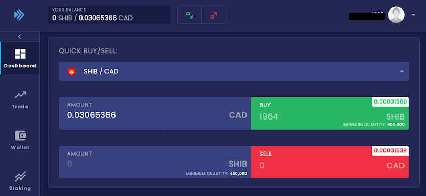This screenshot has height=196, width=426.
Task: Click the blue triple-chevron logo icon
Action: point(20,15)
